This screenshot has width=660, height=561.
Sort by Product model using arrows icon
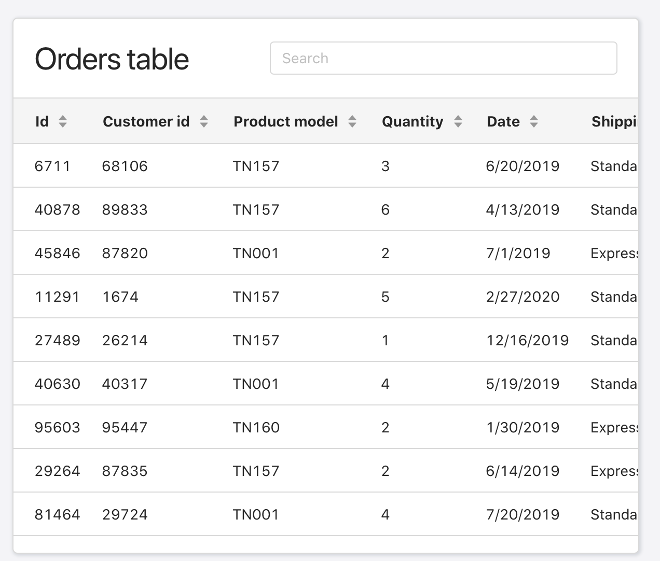pyautogui.click(x=352, y=121)
